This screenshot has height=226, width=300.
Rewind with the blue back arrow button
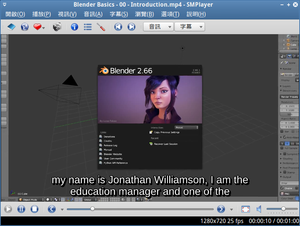coord(52,209)
